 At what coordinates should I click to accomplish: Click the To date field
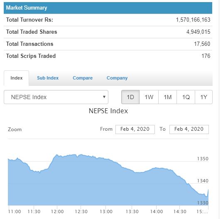[189, 129]
